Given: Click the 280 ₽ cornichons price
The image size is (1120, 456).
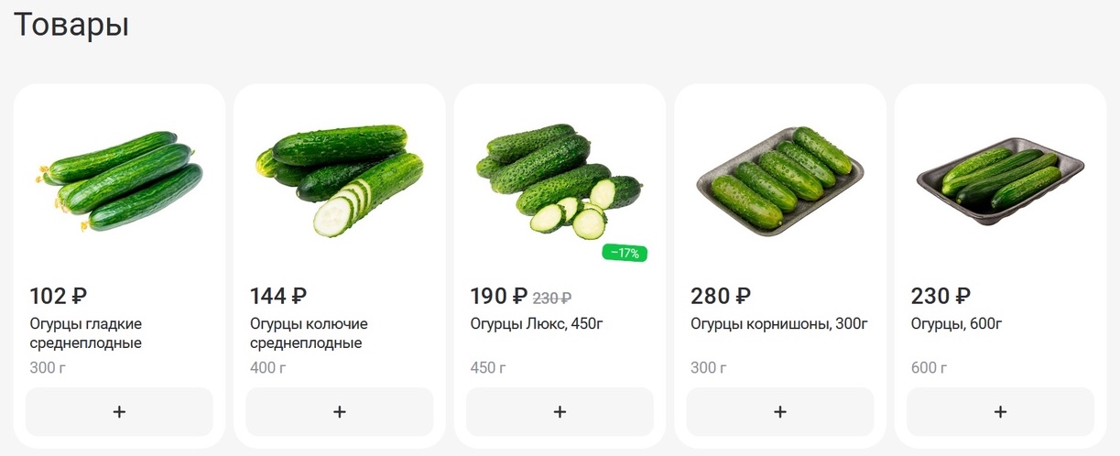Looking at the screenshot, I should (720, 297).
